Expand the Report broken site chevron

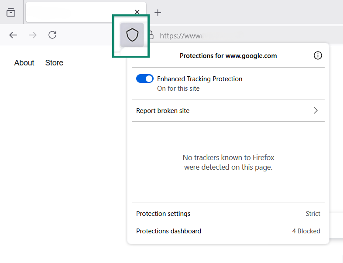(x=316, y=111)
